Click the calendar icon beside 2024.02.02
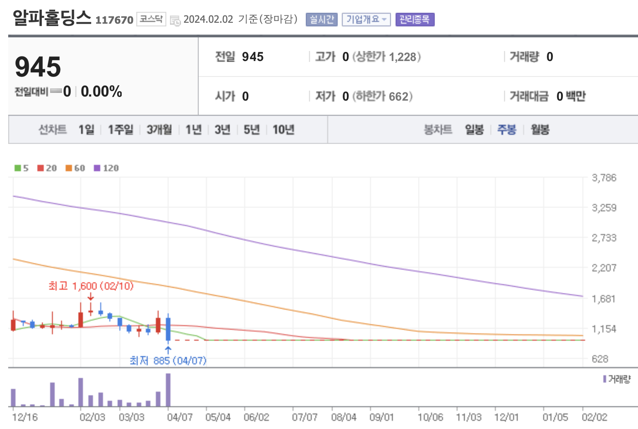Screen dimensions: 638x429 [x=175, y=20]
